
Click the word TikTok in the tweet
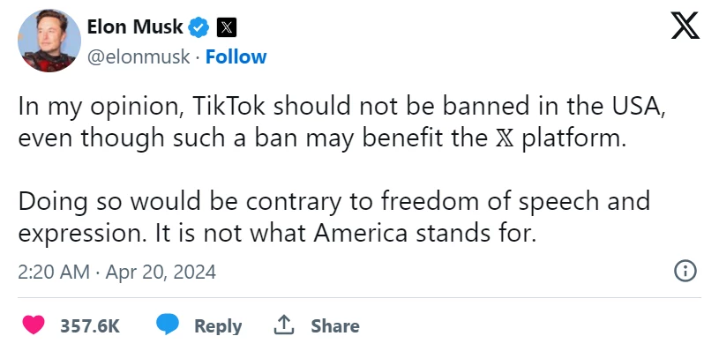coord(228,108)
